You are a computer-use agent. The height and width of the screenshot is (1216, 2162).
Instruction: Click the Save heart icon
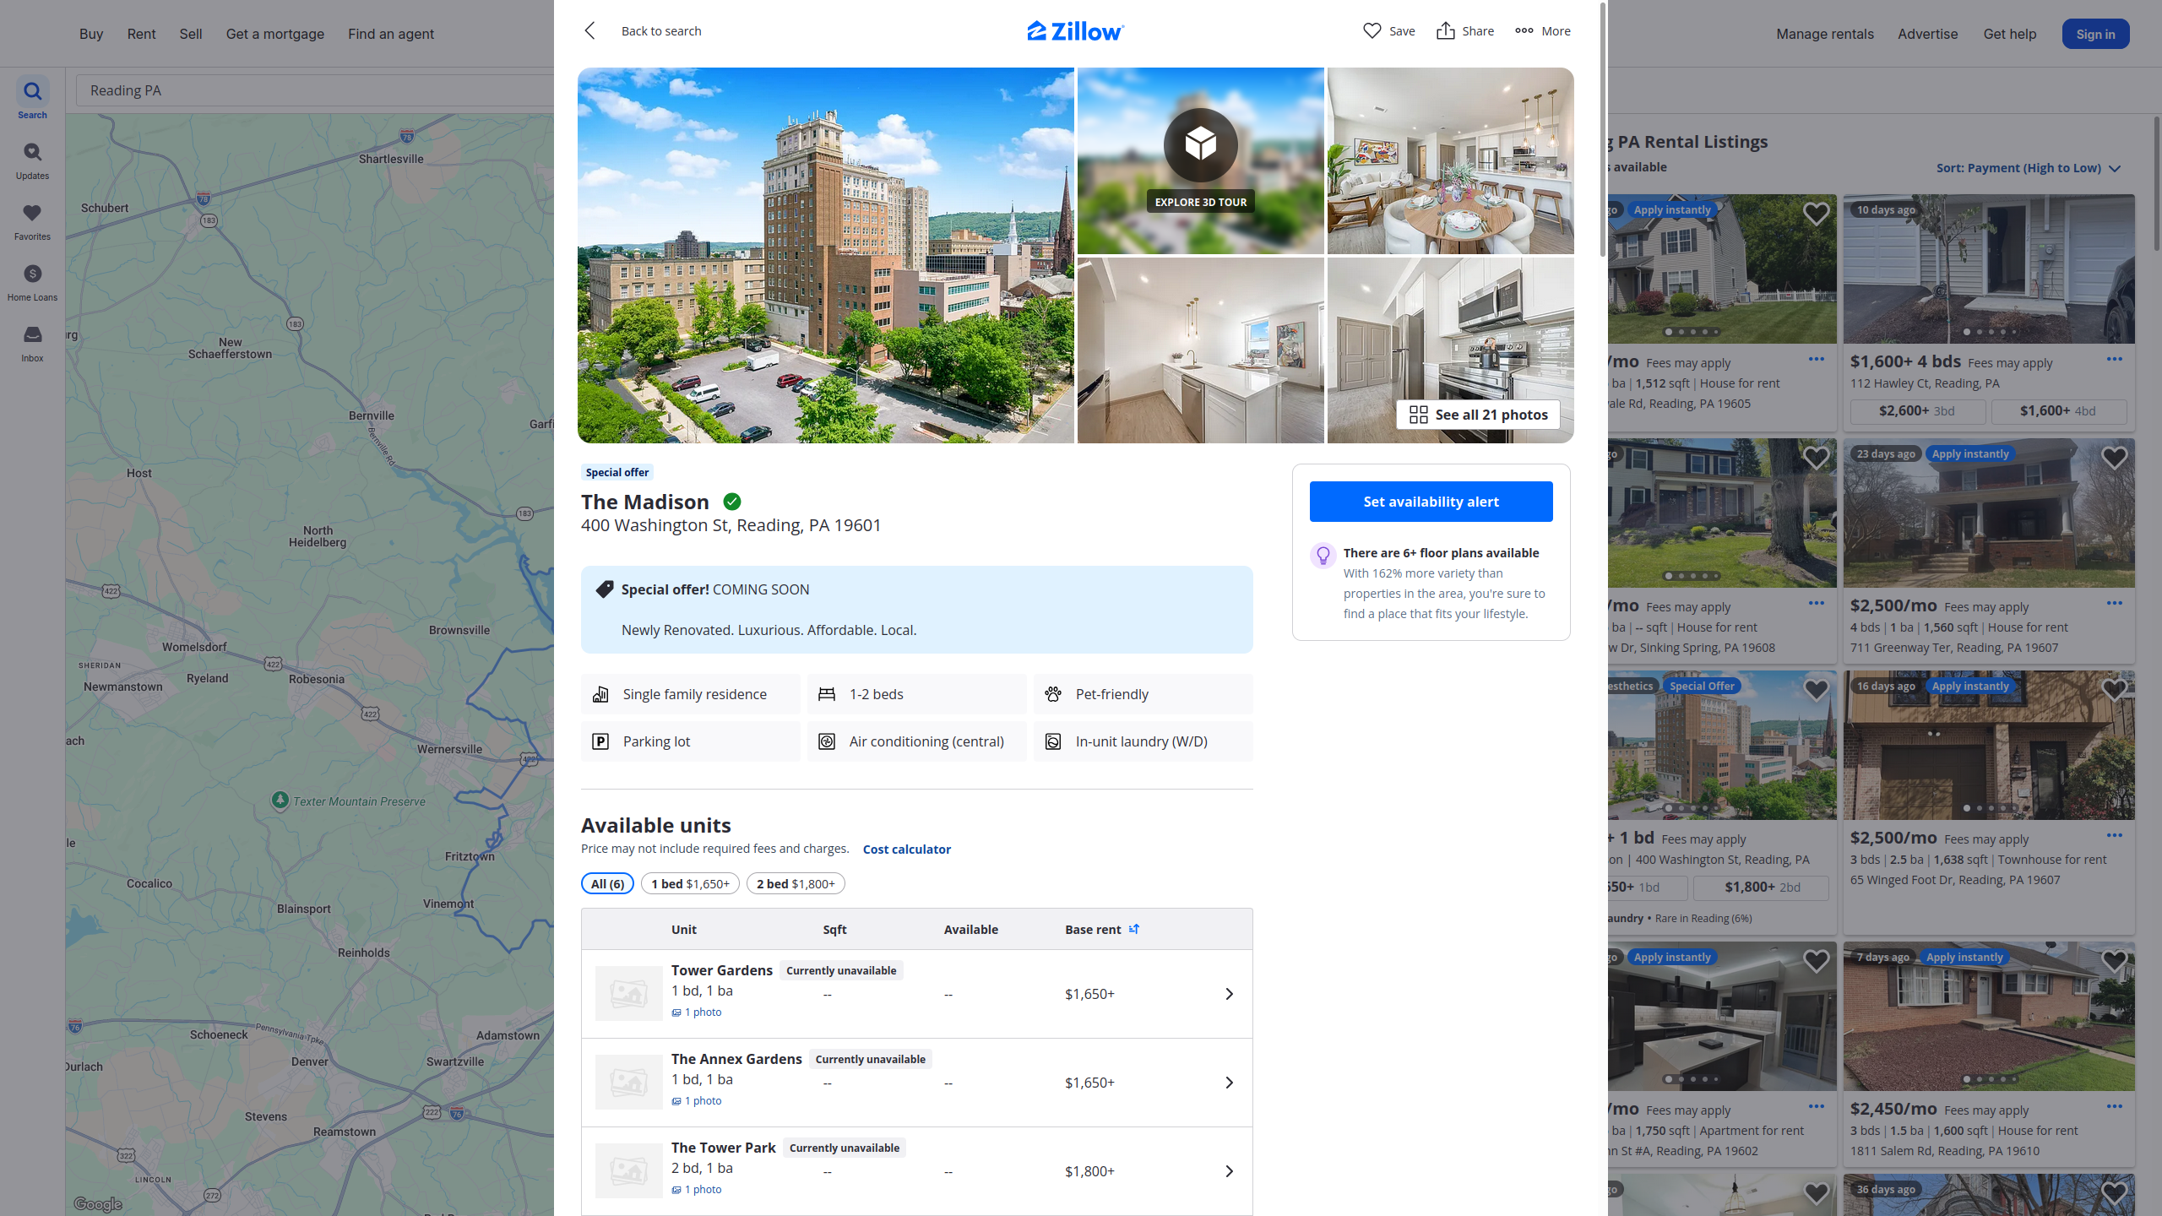click(x=1372, y=31)
